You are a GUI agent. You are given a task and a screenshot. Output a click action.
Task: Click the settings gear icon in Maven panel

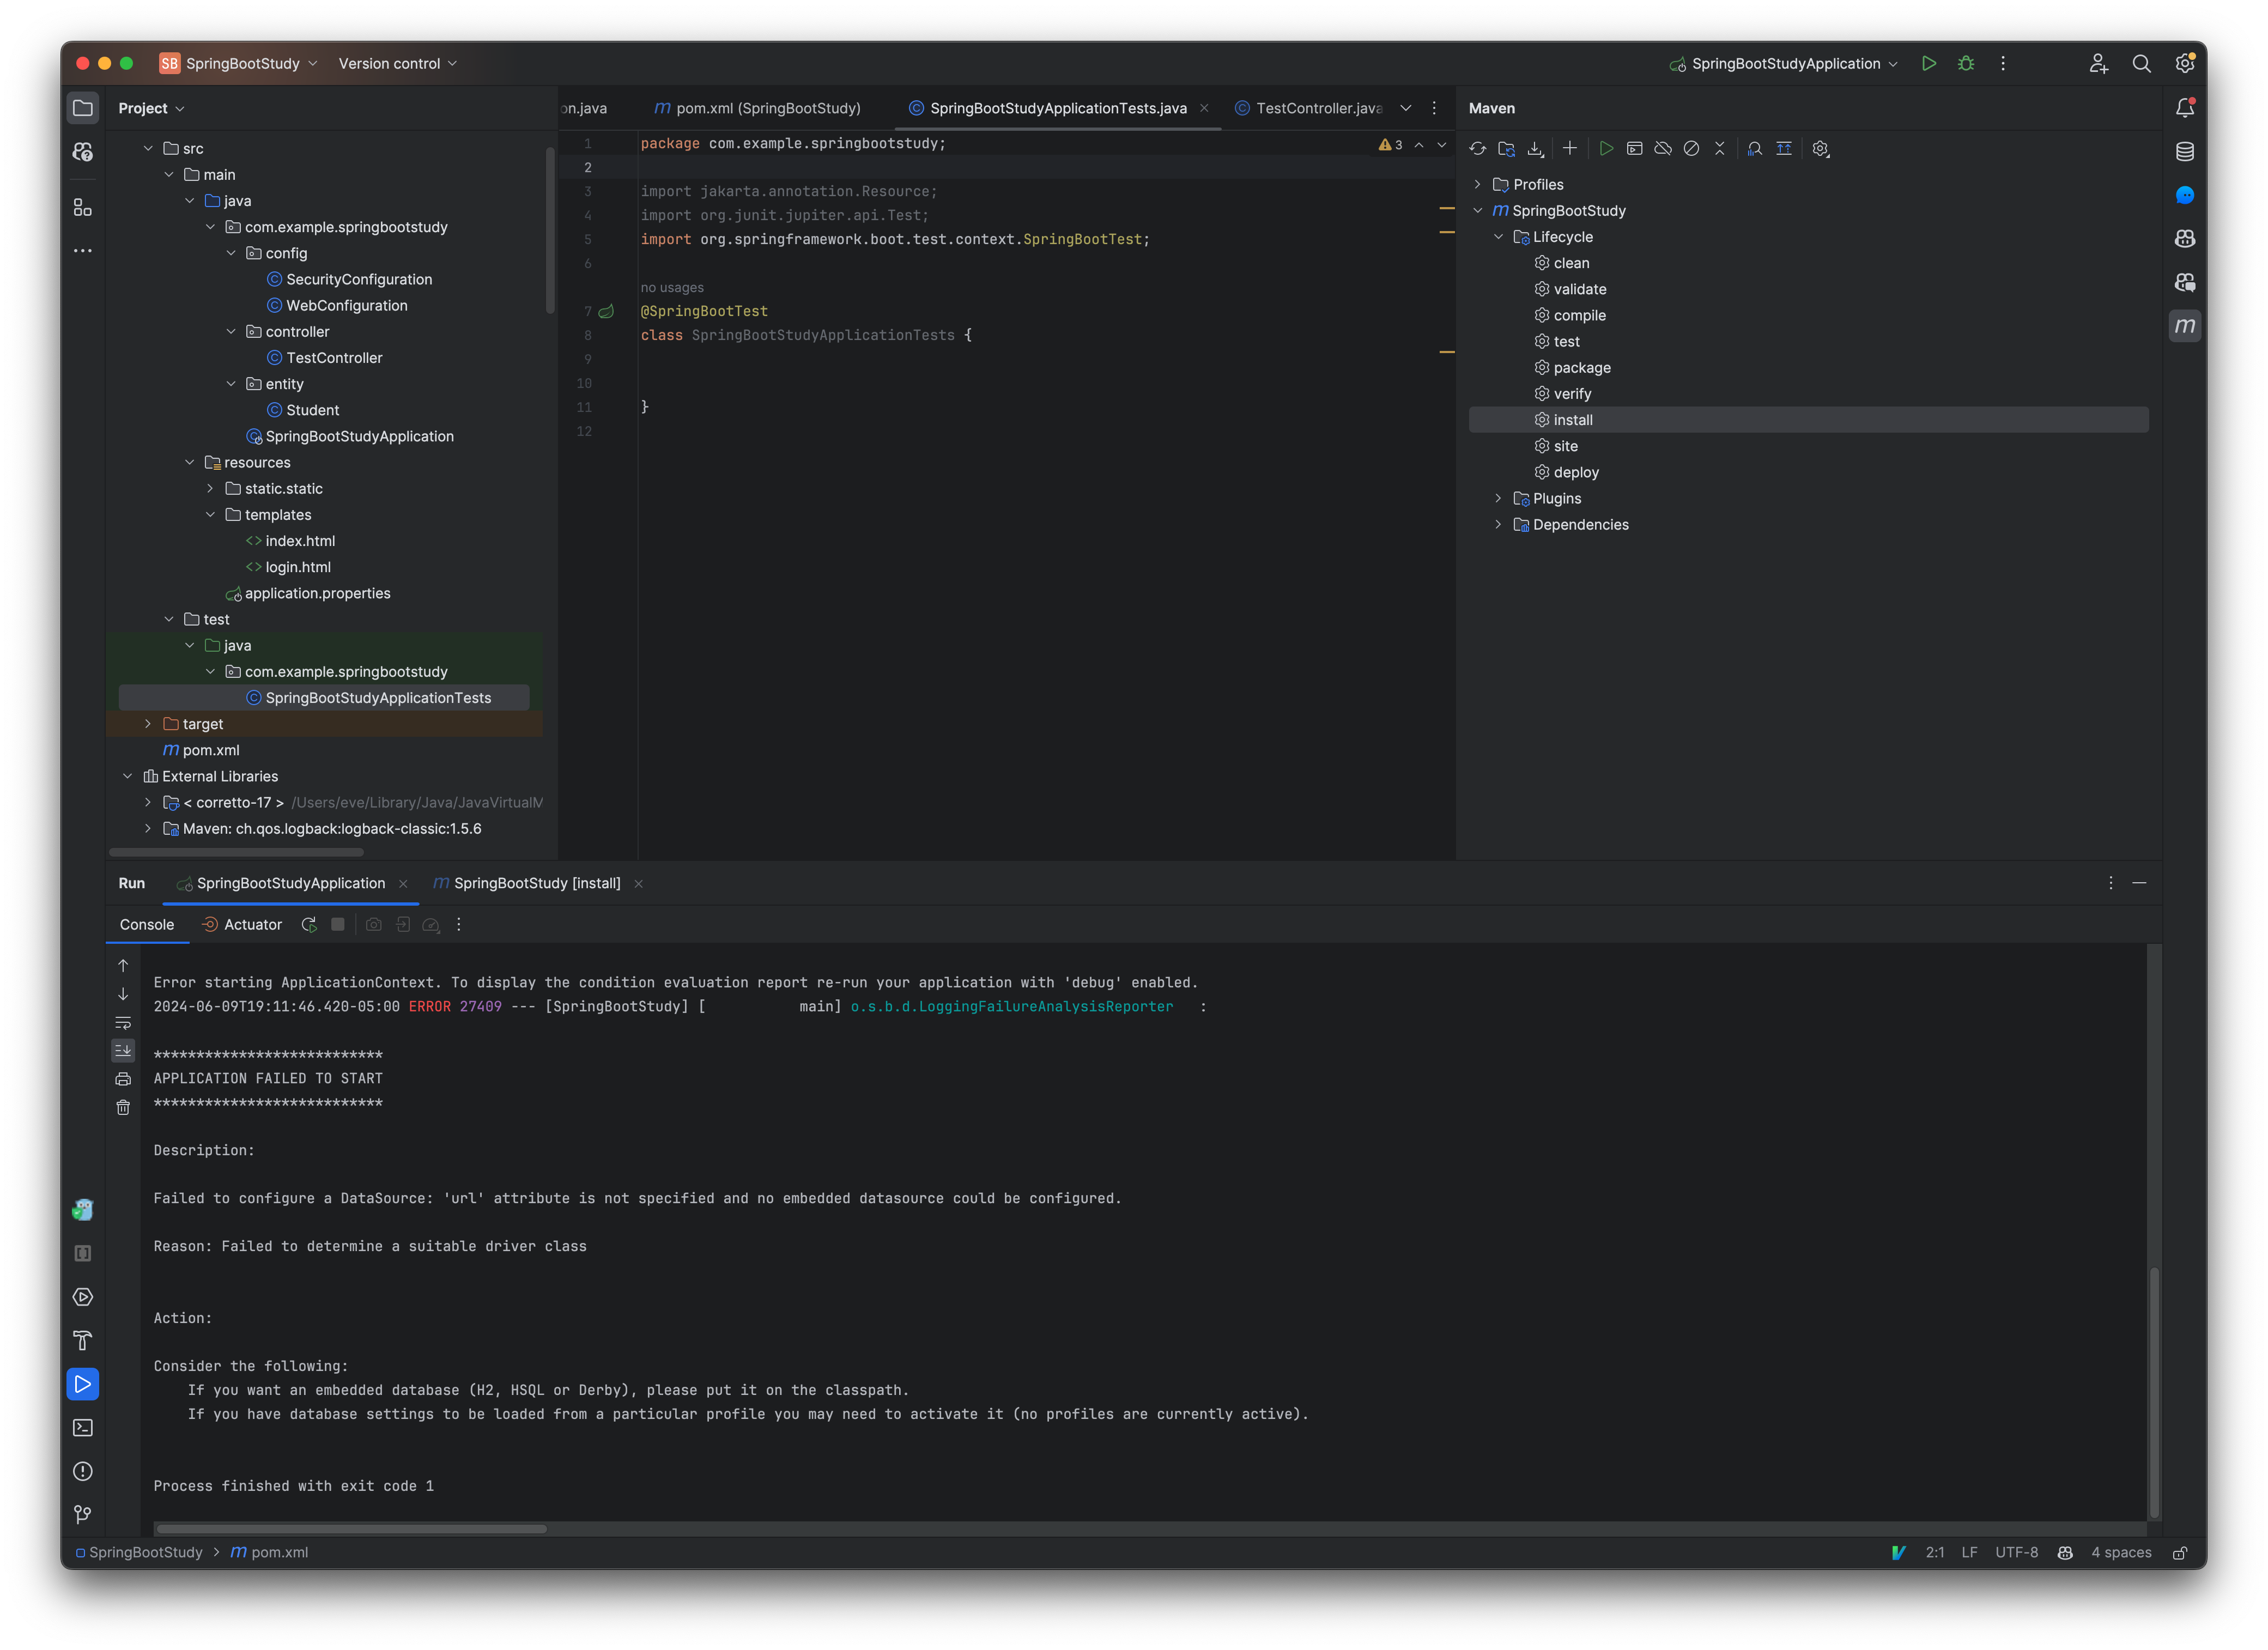[x=1819, y=148]
